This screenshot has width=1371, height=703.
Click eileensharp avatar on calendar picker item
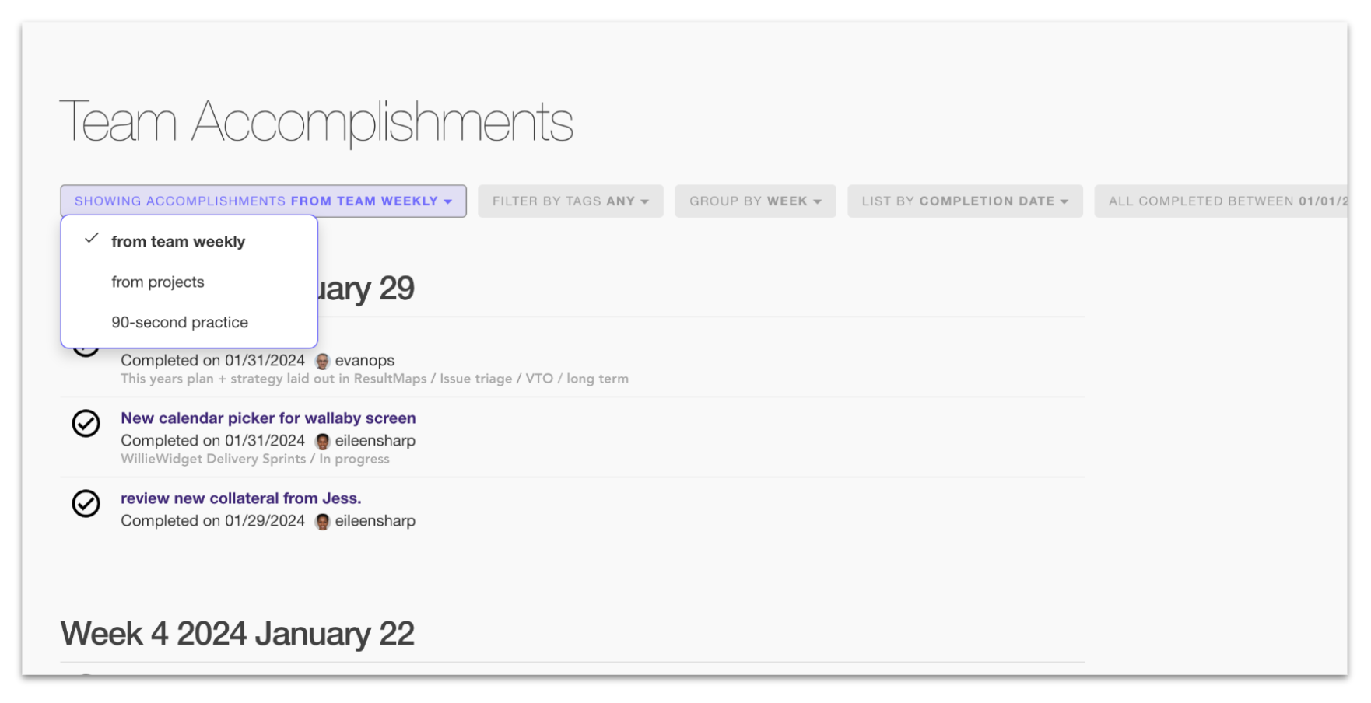[322, 442]
